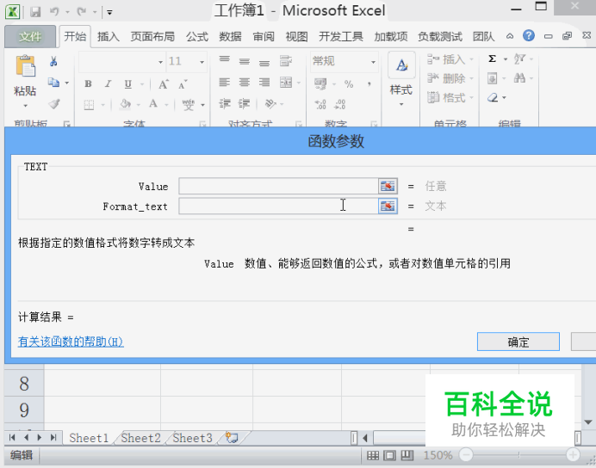
Task: Click the Cut scissors icon
Action: coord(53,61)
